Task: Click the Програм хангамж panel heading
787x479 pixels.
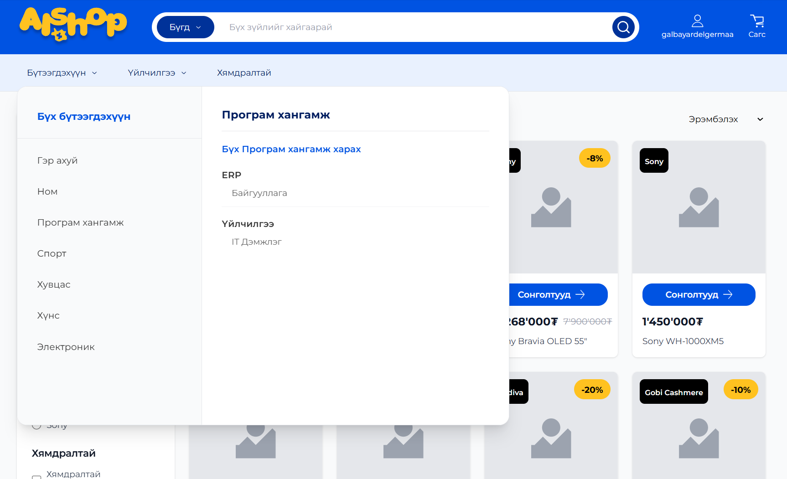Action: tap(276, 115)
